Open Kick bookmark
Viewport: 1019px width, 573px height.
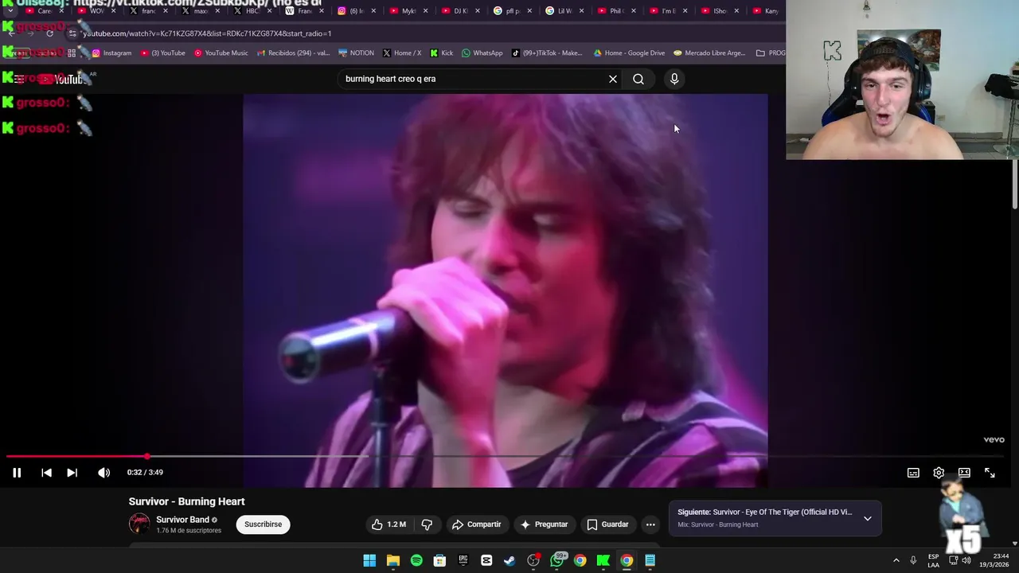[441, 53]
